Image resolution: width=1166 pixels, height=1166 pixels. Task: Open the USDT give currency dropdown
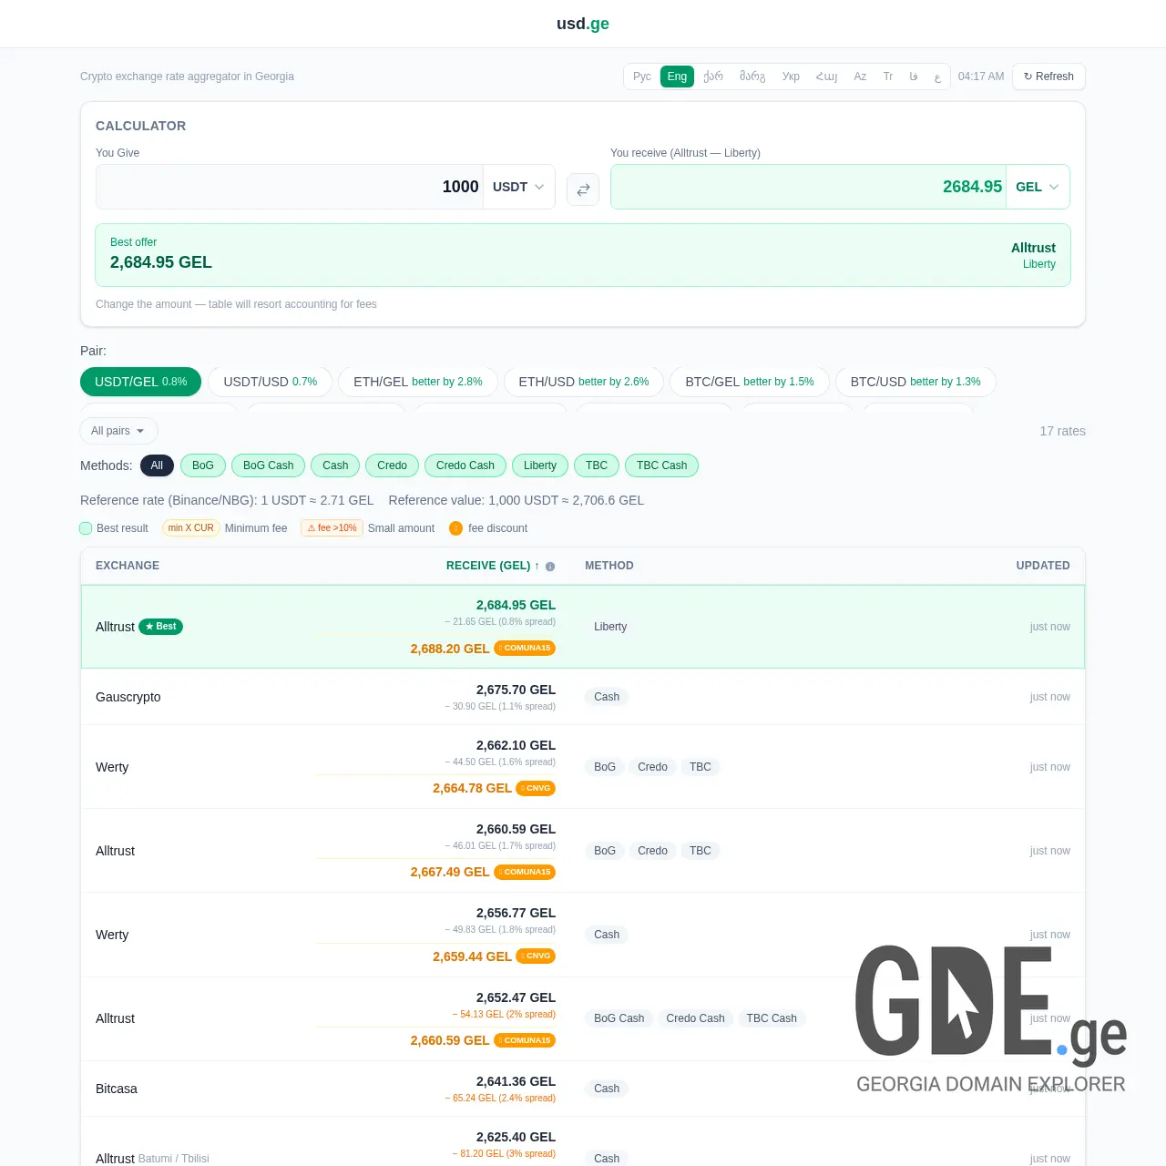[518, 187]
